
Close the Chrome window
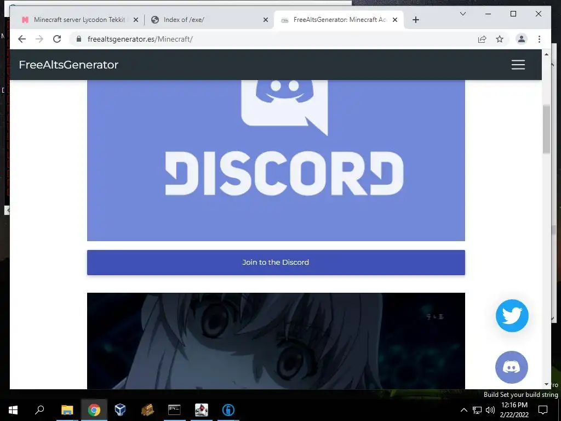[538, 14]
